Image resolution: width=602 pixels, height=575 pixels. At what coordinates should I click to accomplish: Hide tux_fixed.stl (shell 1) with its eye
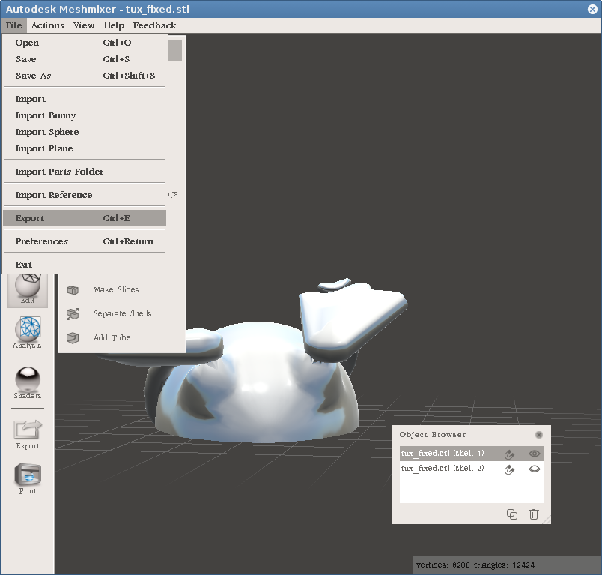click(535, 454)
